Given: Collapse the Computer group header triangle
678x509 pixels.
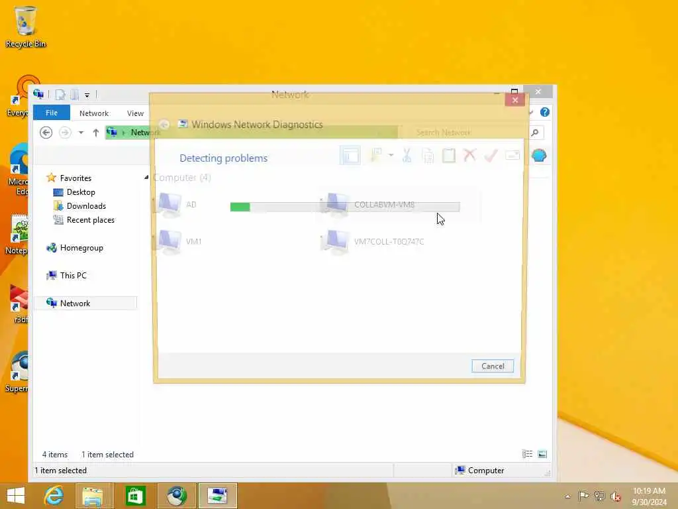Looking at the screenshot, I should pyautogui.click(x=146, y=177).
